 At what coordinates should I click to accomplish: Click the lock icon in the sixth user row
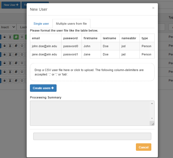pyautogui.click(x=4, y=81)
